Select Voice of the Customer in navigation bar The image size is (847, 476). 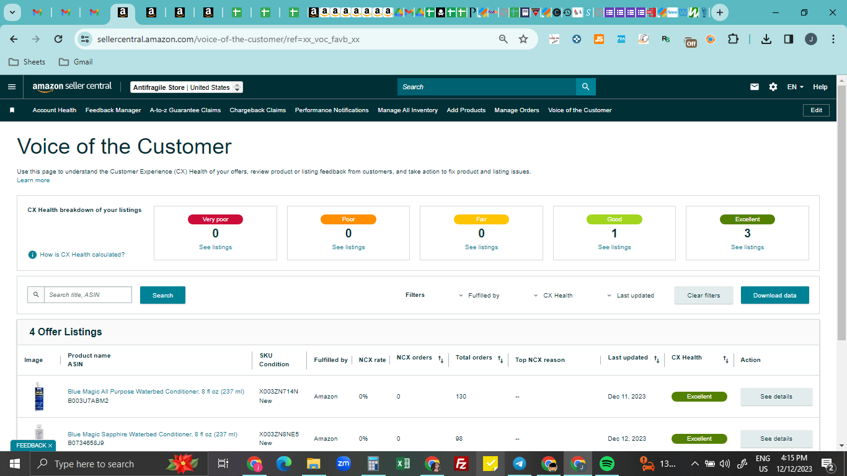580,110
